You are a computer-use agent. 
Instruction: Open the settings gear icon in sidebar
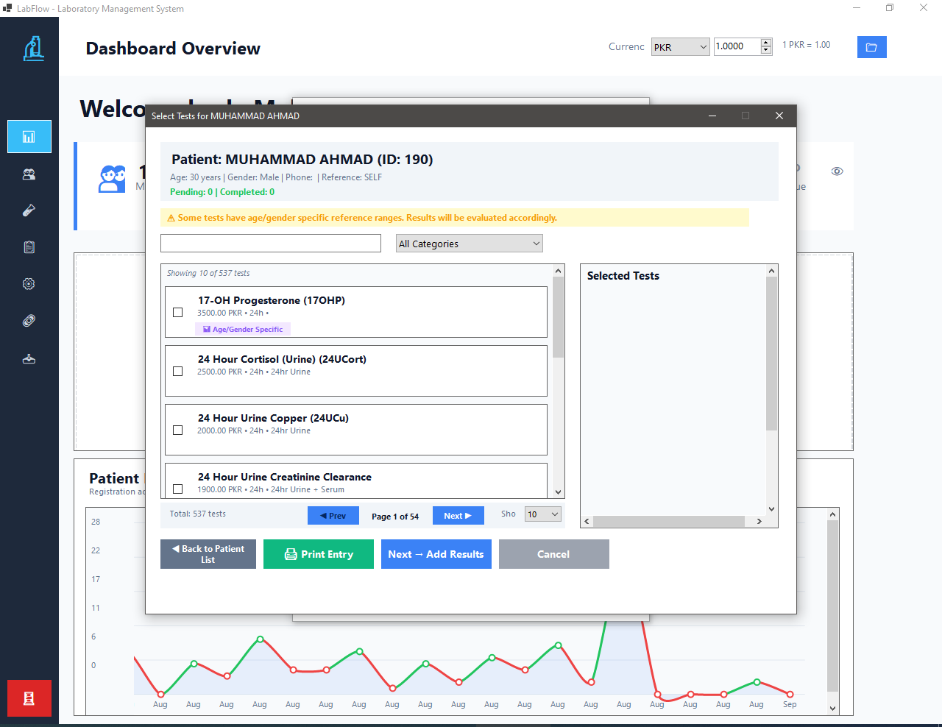pyautogui.click(x=29, y=284)
